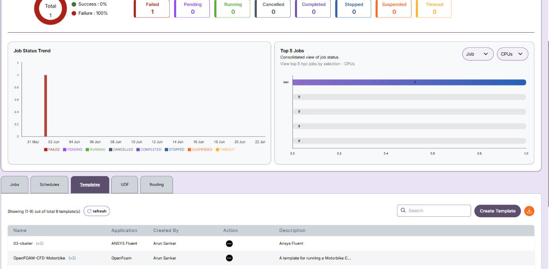Click the refresh templates button
The image size is (549, 269).
point(97,211)
